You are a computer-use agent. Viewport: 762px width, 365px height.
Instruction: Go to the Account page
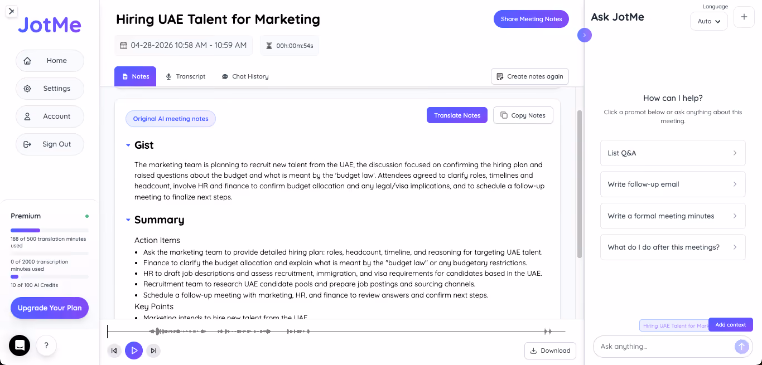pos(50,116)
